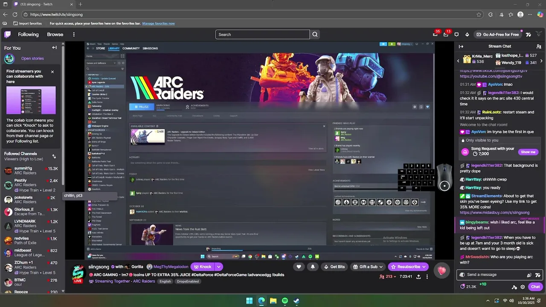Open the stream three-dot options menu
Screen dimensions: 546x307
tap(427, 277)
